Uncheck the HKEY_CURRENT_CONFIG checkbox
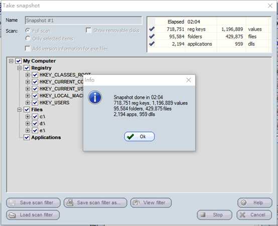Image resolution: width=278 pixels, height=226 pixels. click(35, 82)
